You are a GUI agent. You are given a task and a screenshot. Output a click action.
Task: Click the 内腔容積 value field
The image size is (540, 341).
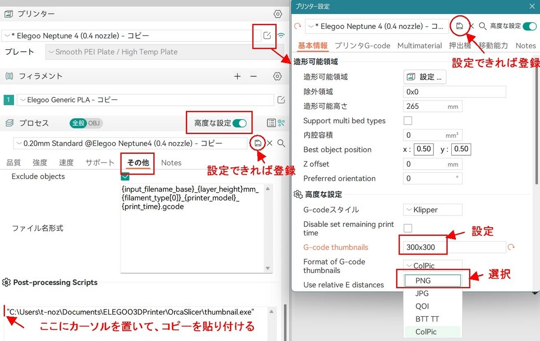tap(432, 135)
